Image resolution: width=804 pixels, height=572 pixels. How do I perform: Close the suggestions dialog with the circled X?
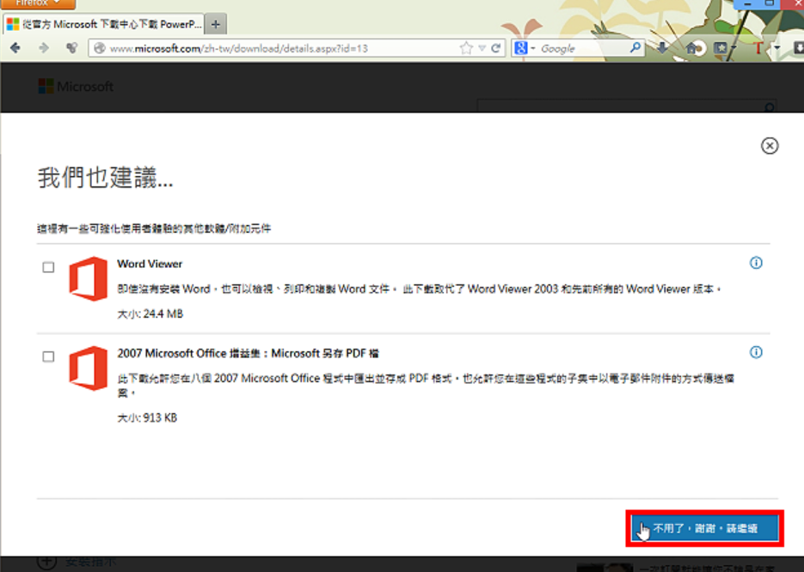769,146
